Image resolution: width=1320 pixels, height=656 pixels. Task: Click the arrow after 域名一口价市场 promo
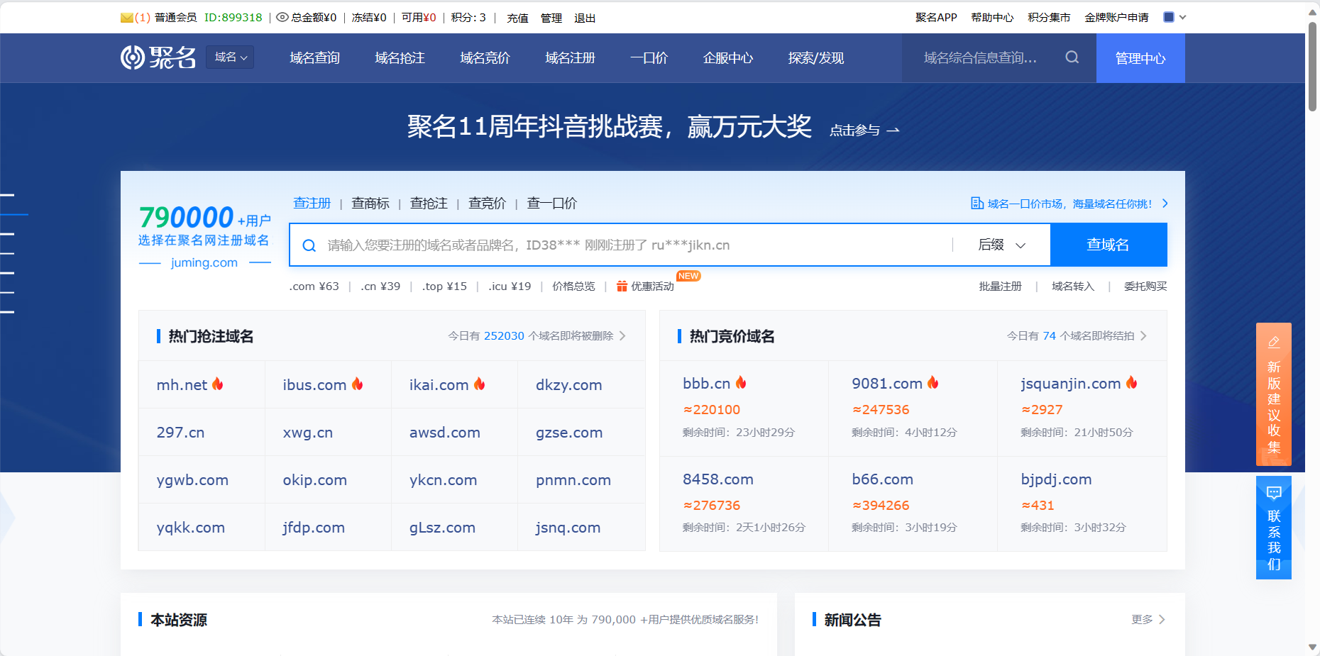[1165, 204]
